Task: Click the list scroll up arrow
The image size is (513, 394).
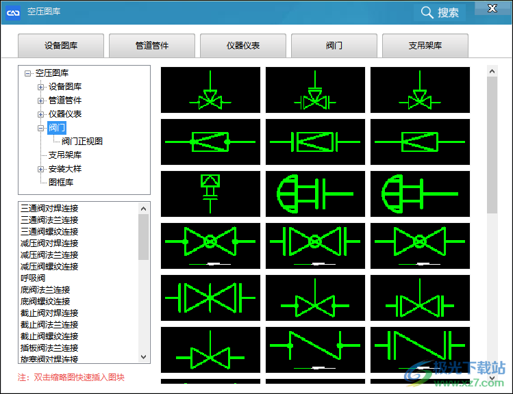Action: pyautogui.click(x=143, y=209)
